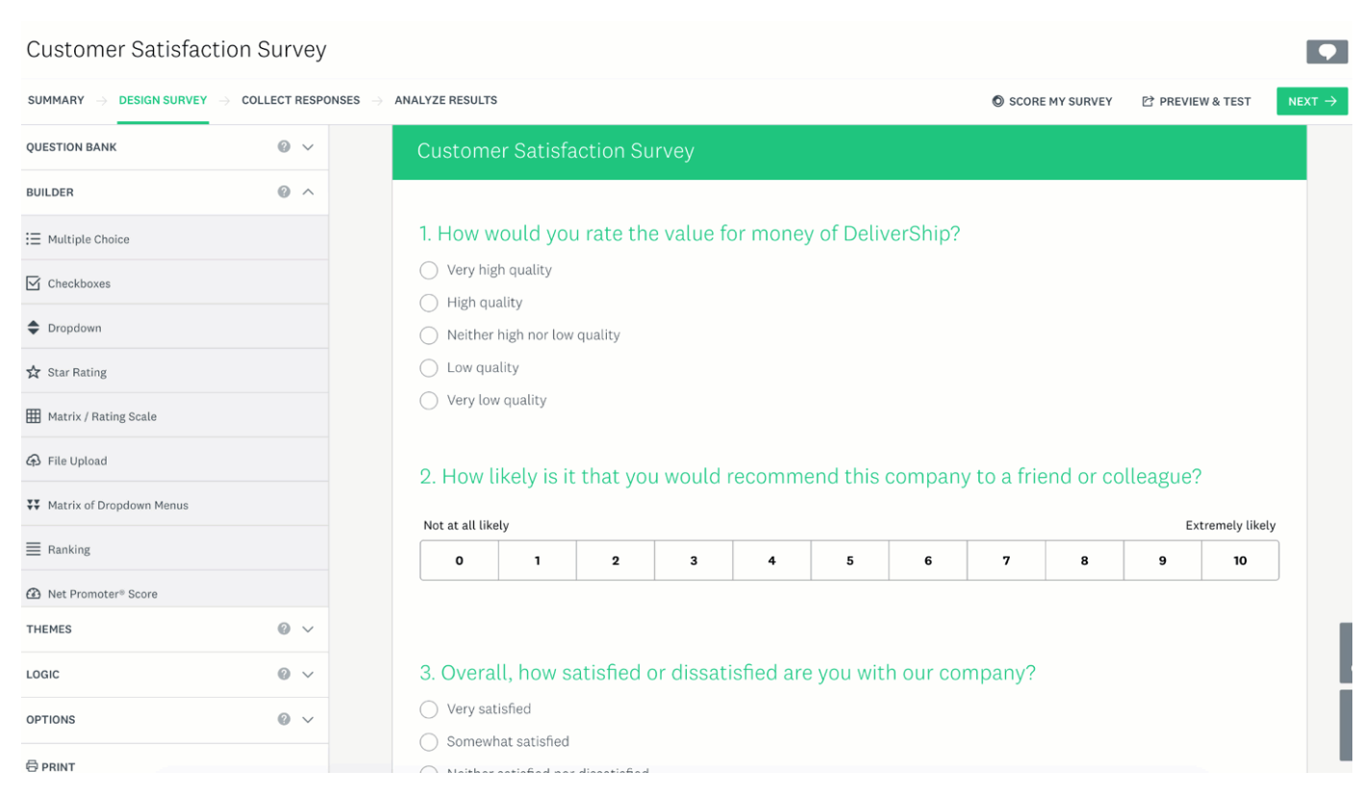The height and width of the screenshot is (795, 1362).
Task: Expand the Themes panel chevron
Action: [x=308, y=630]
